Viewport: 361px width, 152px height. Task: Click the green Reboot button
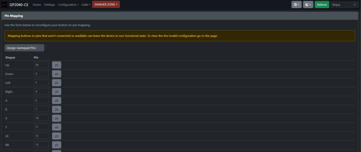pyautogui.click(x=322, y=4)
